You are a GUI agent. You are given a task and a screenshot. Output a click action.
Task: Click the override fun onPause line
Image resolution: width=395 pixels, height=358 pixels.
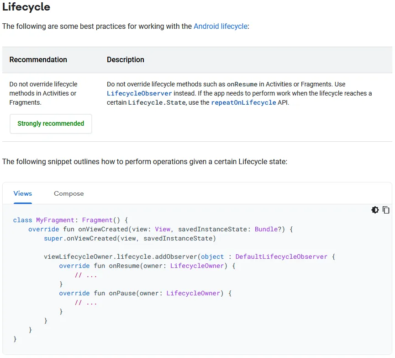pyautogui.click(x=145, y=293)
